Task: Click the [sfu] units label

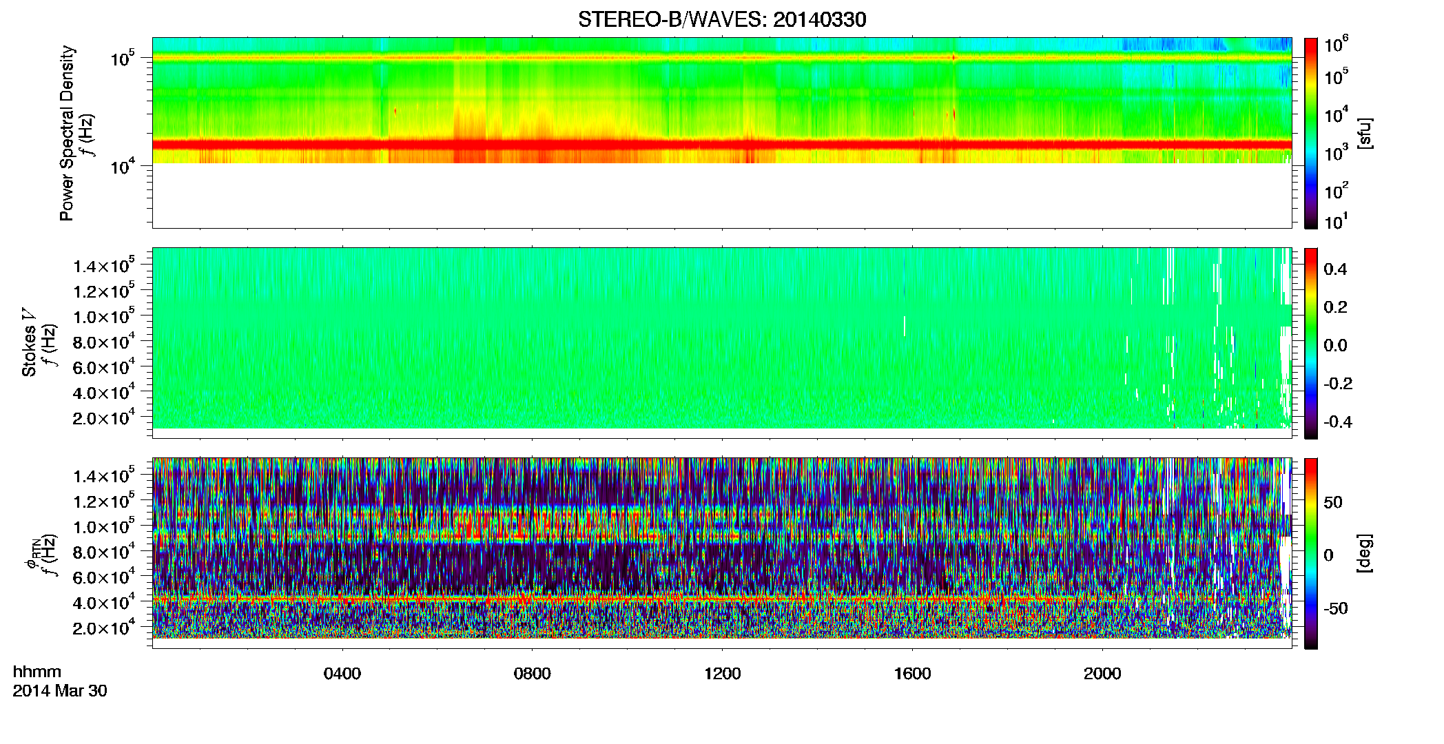Action: coord(1365,133)
